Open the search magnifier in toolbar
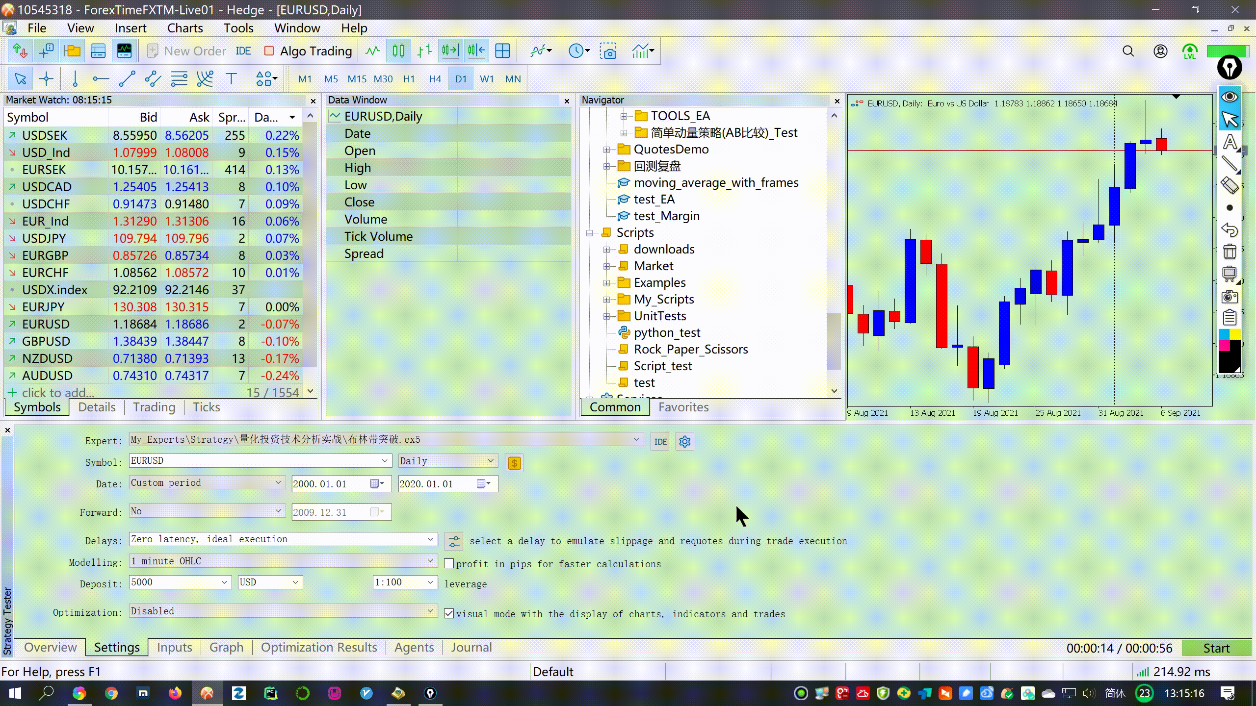Viewport: 1256px width, 706px height. [x=1128, y=51]
